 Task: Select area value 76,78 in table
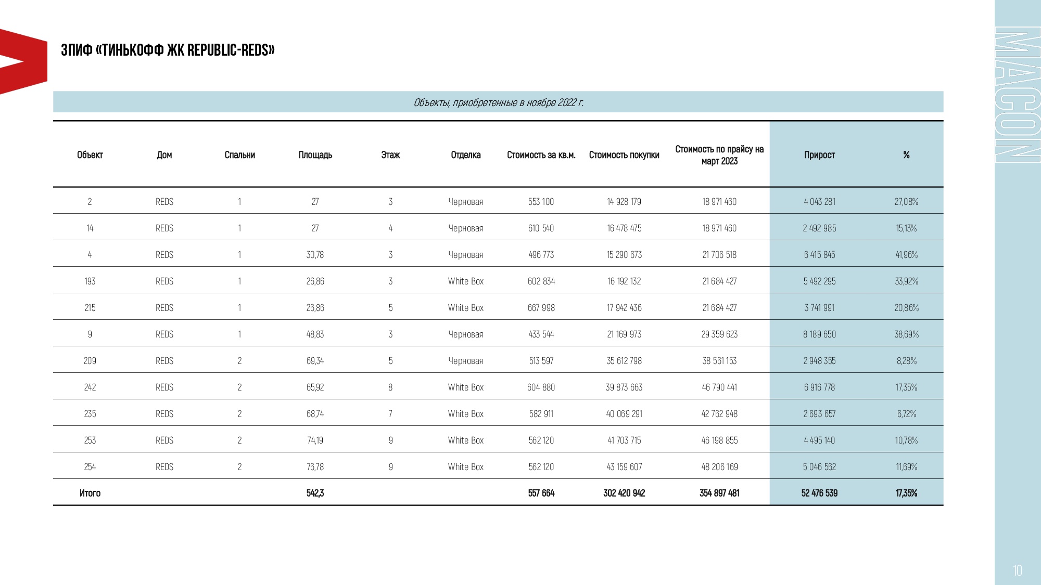(x=315, y=467)
